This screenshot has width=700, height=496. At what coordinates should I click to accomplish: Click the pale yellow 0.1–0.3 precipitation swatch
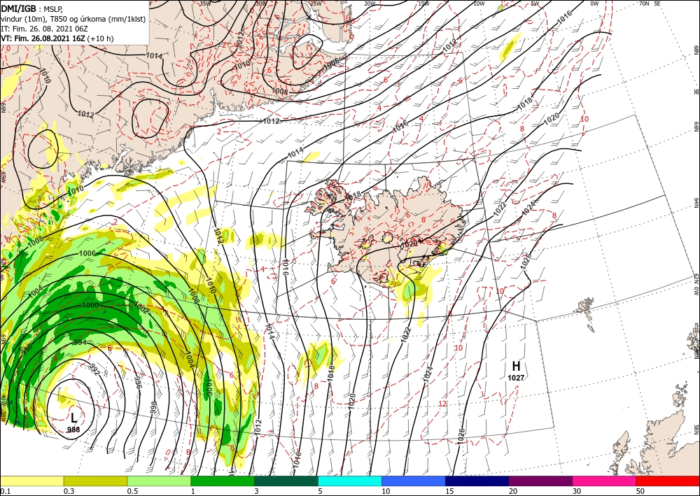[31, 481]
